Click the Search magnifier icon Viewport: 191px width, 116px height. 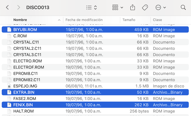[x=183, y=8]
